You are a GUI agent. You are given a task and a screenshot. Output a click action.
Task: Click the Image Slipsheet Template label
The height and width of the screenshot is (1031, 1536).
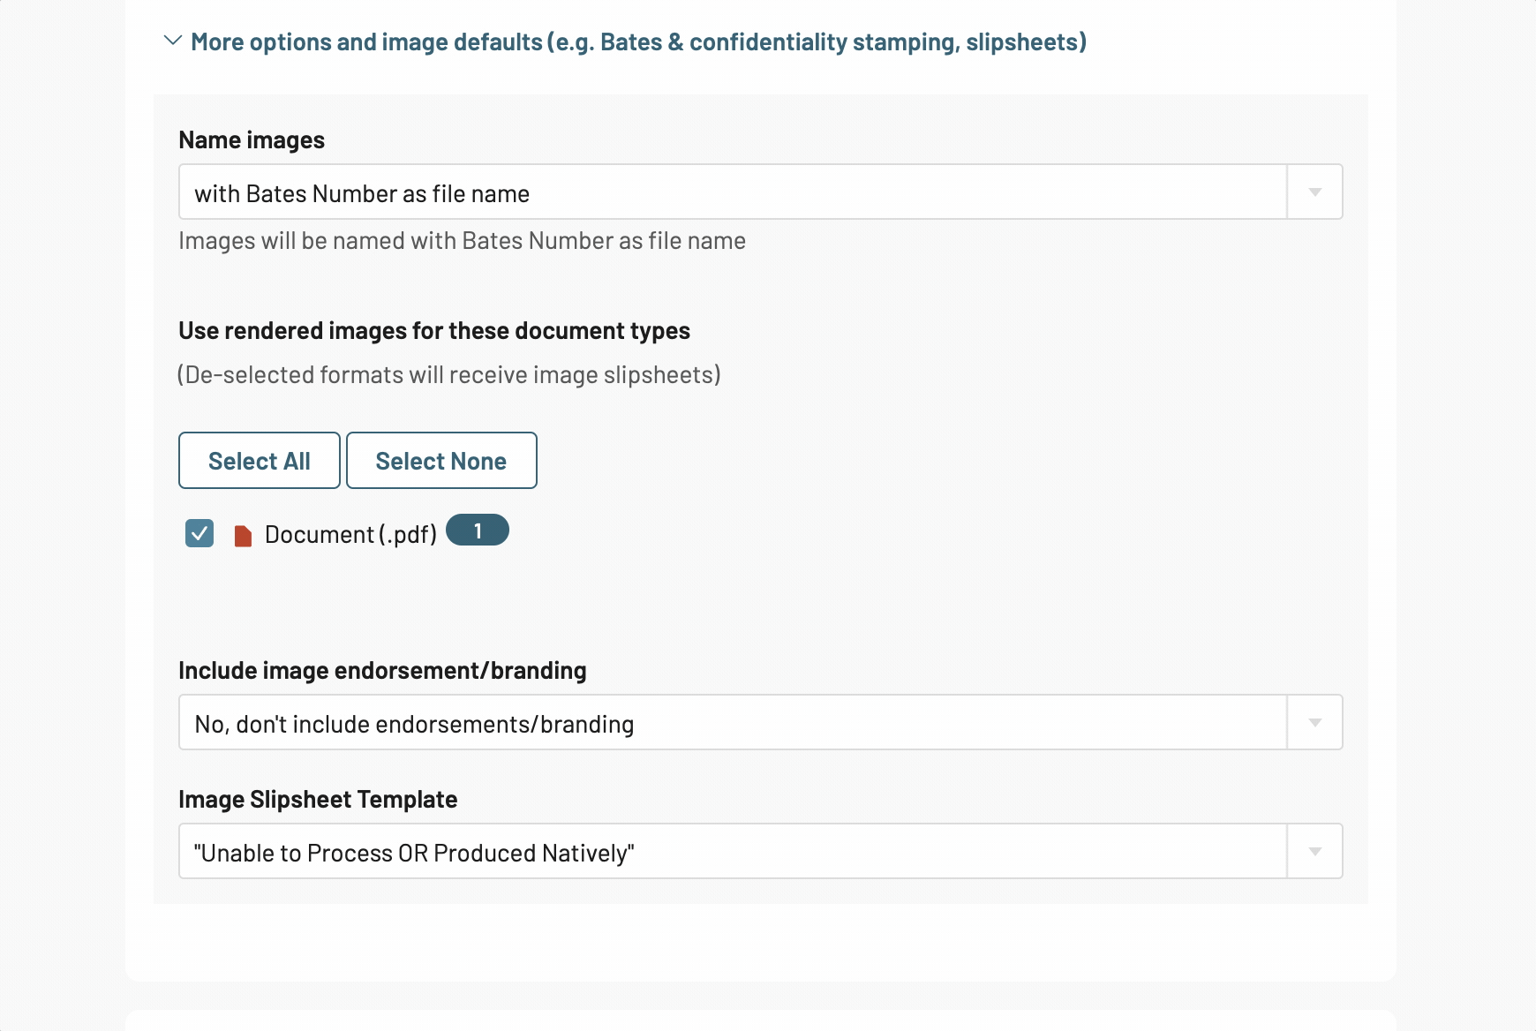coord(318,800)
